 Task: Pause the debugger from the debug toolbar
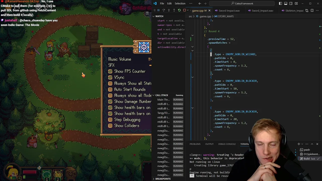[158, 10]
